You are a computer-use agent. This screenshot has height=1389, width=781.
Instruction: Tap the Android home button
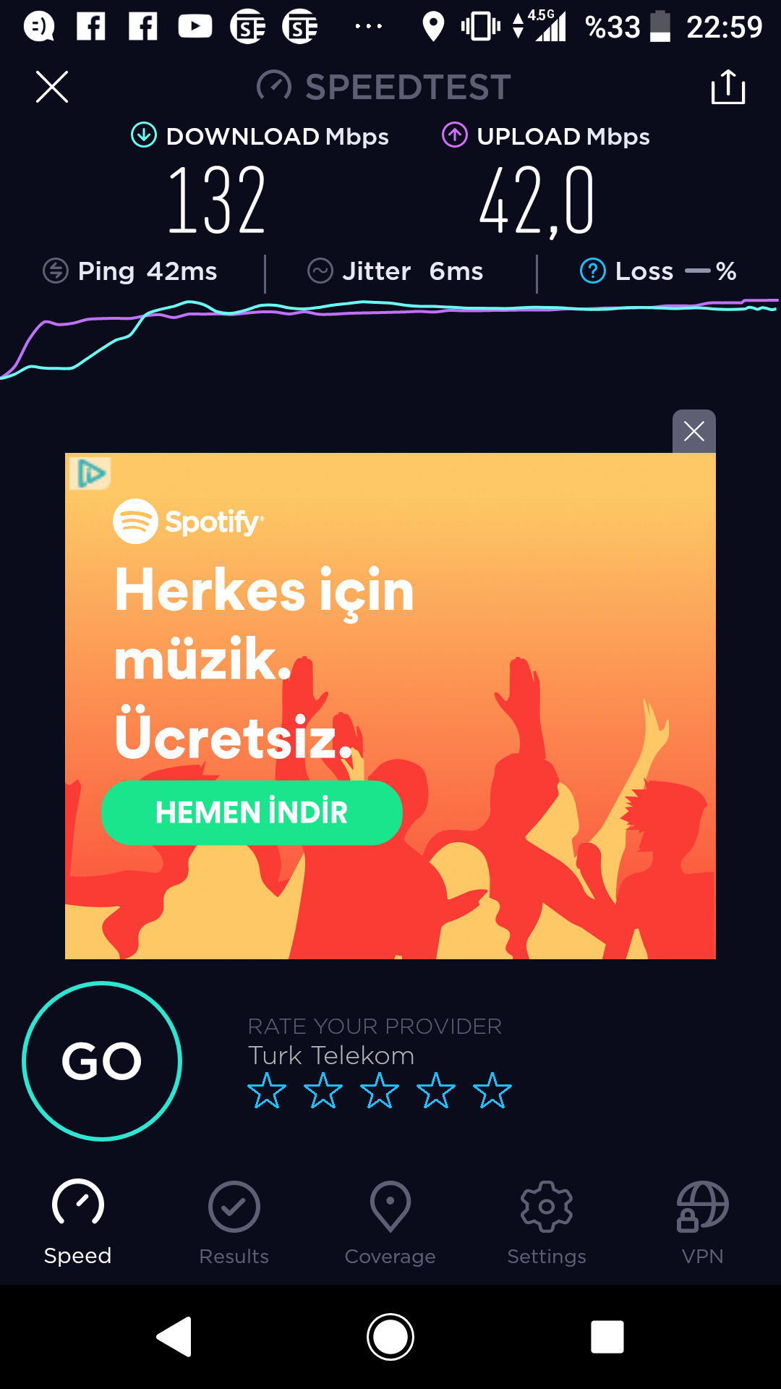pos(390,1336)
